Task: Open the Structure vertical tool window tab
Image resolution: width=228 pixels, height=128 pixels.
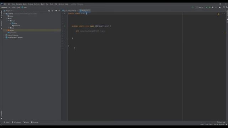Action: (1, 25)
